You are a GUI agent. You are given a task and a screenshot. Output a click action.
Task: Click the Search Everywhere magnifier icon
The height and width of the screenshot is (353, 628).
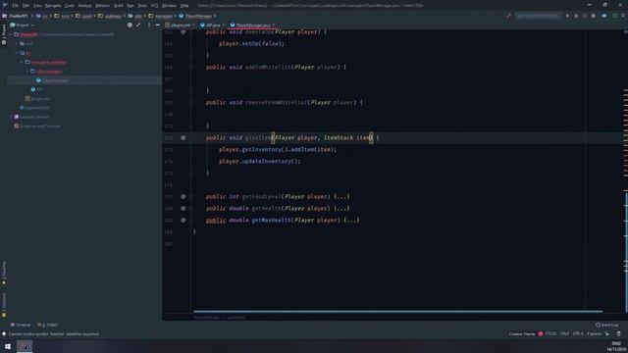[x=623, y=16]
